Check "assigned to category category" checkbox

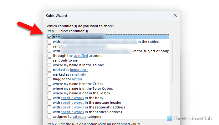click(x=49, y=117)
